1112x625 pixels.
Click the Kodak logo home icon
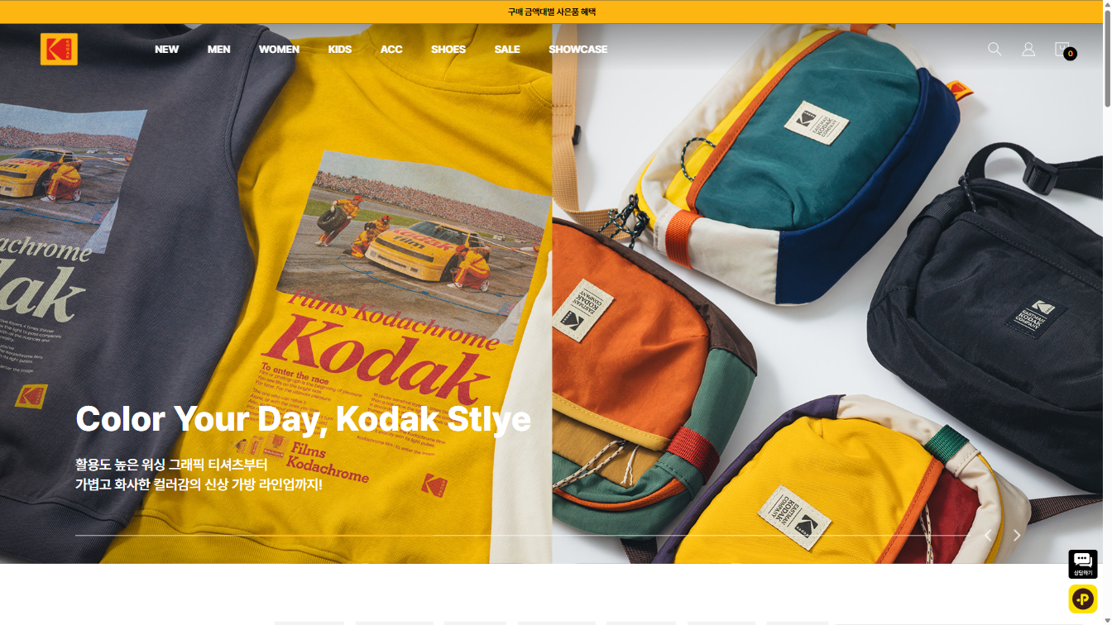point(59,50)
